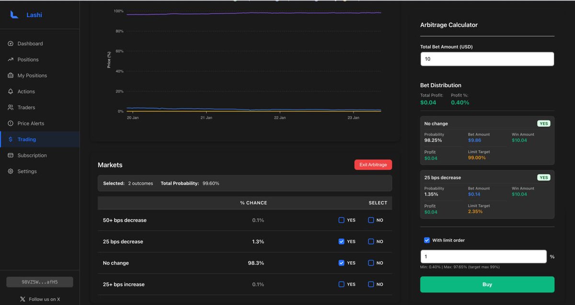Click the 98.25% probability value
The height and width of the screenshot is (305, 575).
point(433,140)
